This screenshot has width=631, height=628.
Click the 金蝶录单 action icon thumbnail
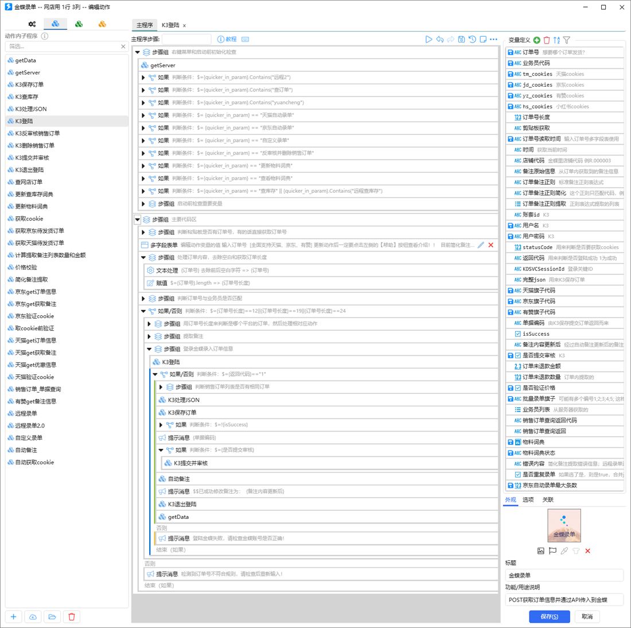564,526
